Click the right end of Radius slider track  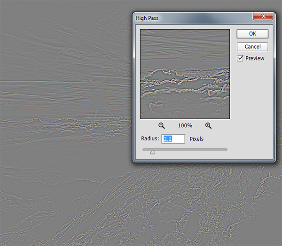pos(226,150)
